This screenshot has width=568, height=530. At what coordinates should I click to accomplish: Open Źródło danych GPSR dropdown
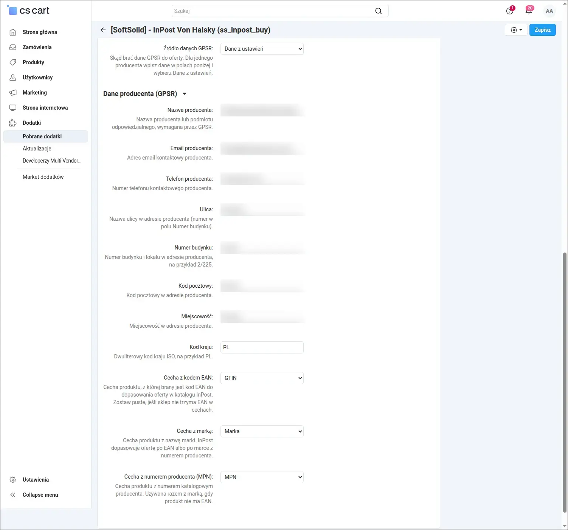point(262,49)
